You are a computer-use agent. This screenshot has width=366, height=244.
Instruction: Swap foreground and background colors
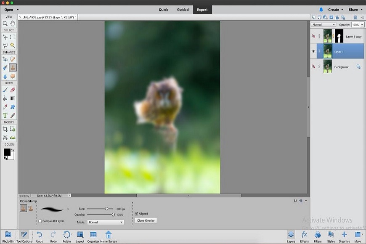click(13, 150)
